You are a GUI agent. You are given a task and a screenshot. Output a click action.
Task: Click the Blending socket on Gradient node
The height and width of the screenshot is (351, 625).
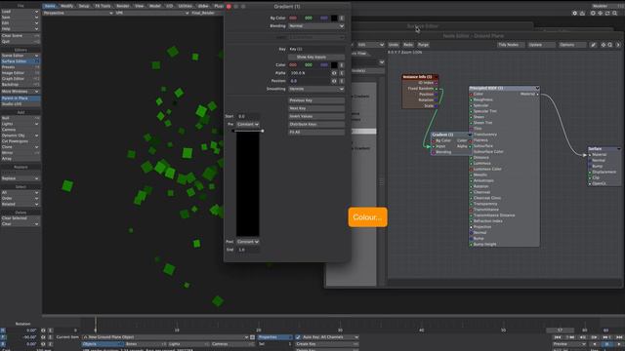[434, 152]
